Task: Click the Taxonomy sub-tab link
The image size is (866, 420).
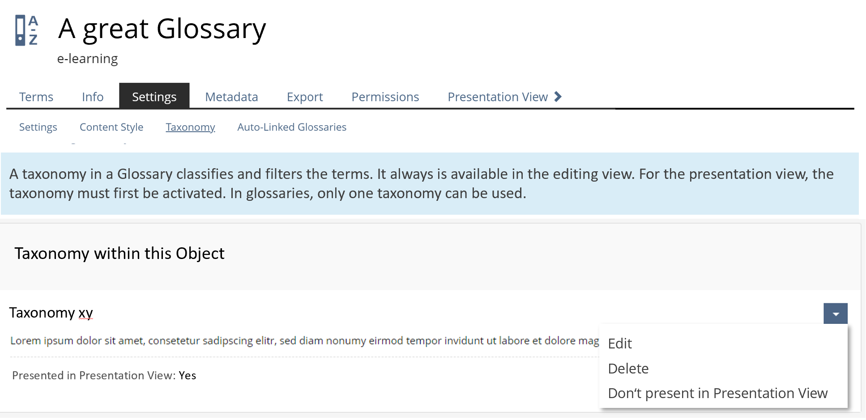Action: point(190,127)
